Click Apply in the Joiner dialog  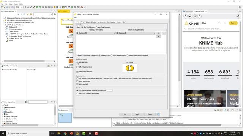[x=137, y=114]
